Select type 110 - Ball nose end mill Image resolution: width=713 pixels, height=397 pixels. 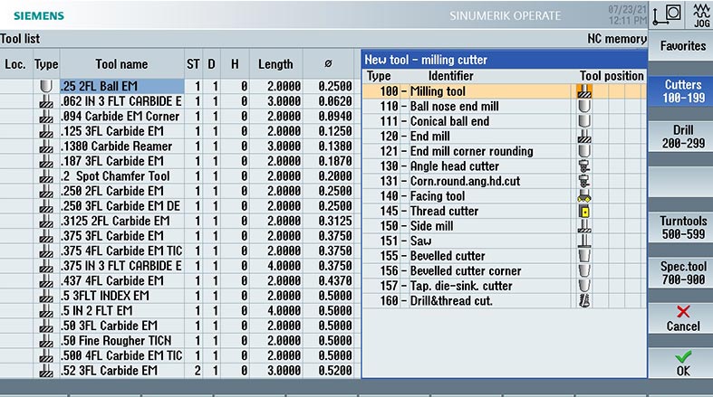coord(504,107)
